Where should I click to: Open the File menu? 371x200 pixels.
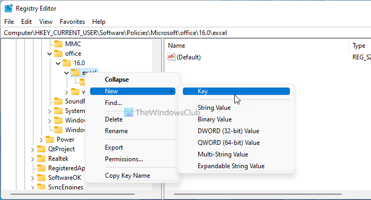pyautogui.click(x=9, y=22)
